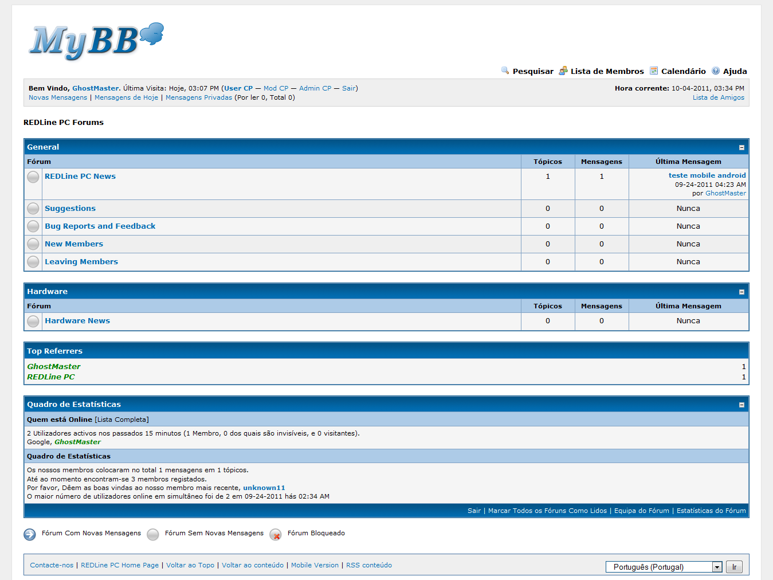Image resolution: width=773 pixels, height=580 pixels.
Task: Collapse the Quadro de Estatísticas panel
Action: (x=741, y=405)
